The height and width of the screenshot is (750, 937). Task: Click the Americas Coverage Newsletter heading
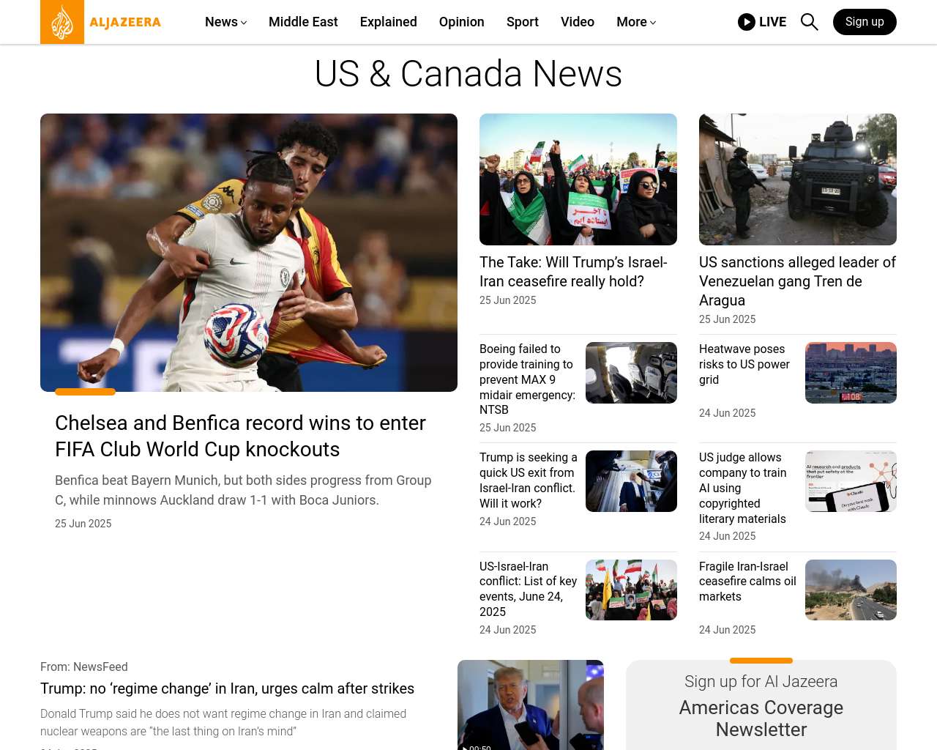click(x=761, y=719)
